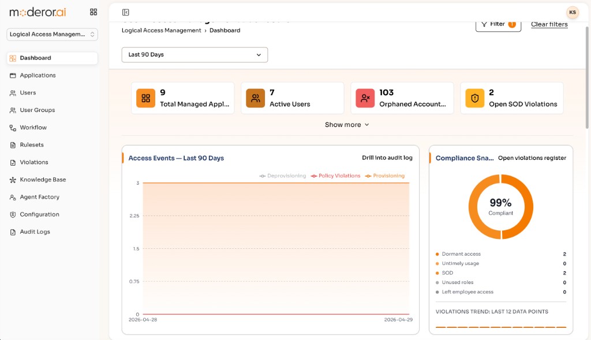Click the Users sidebar icon

point(13,93)
